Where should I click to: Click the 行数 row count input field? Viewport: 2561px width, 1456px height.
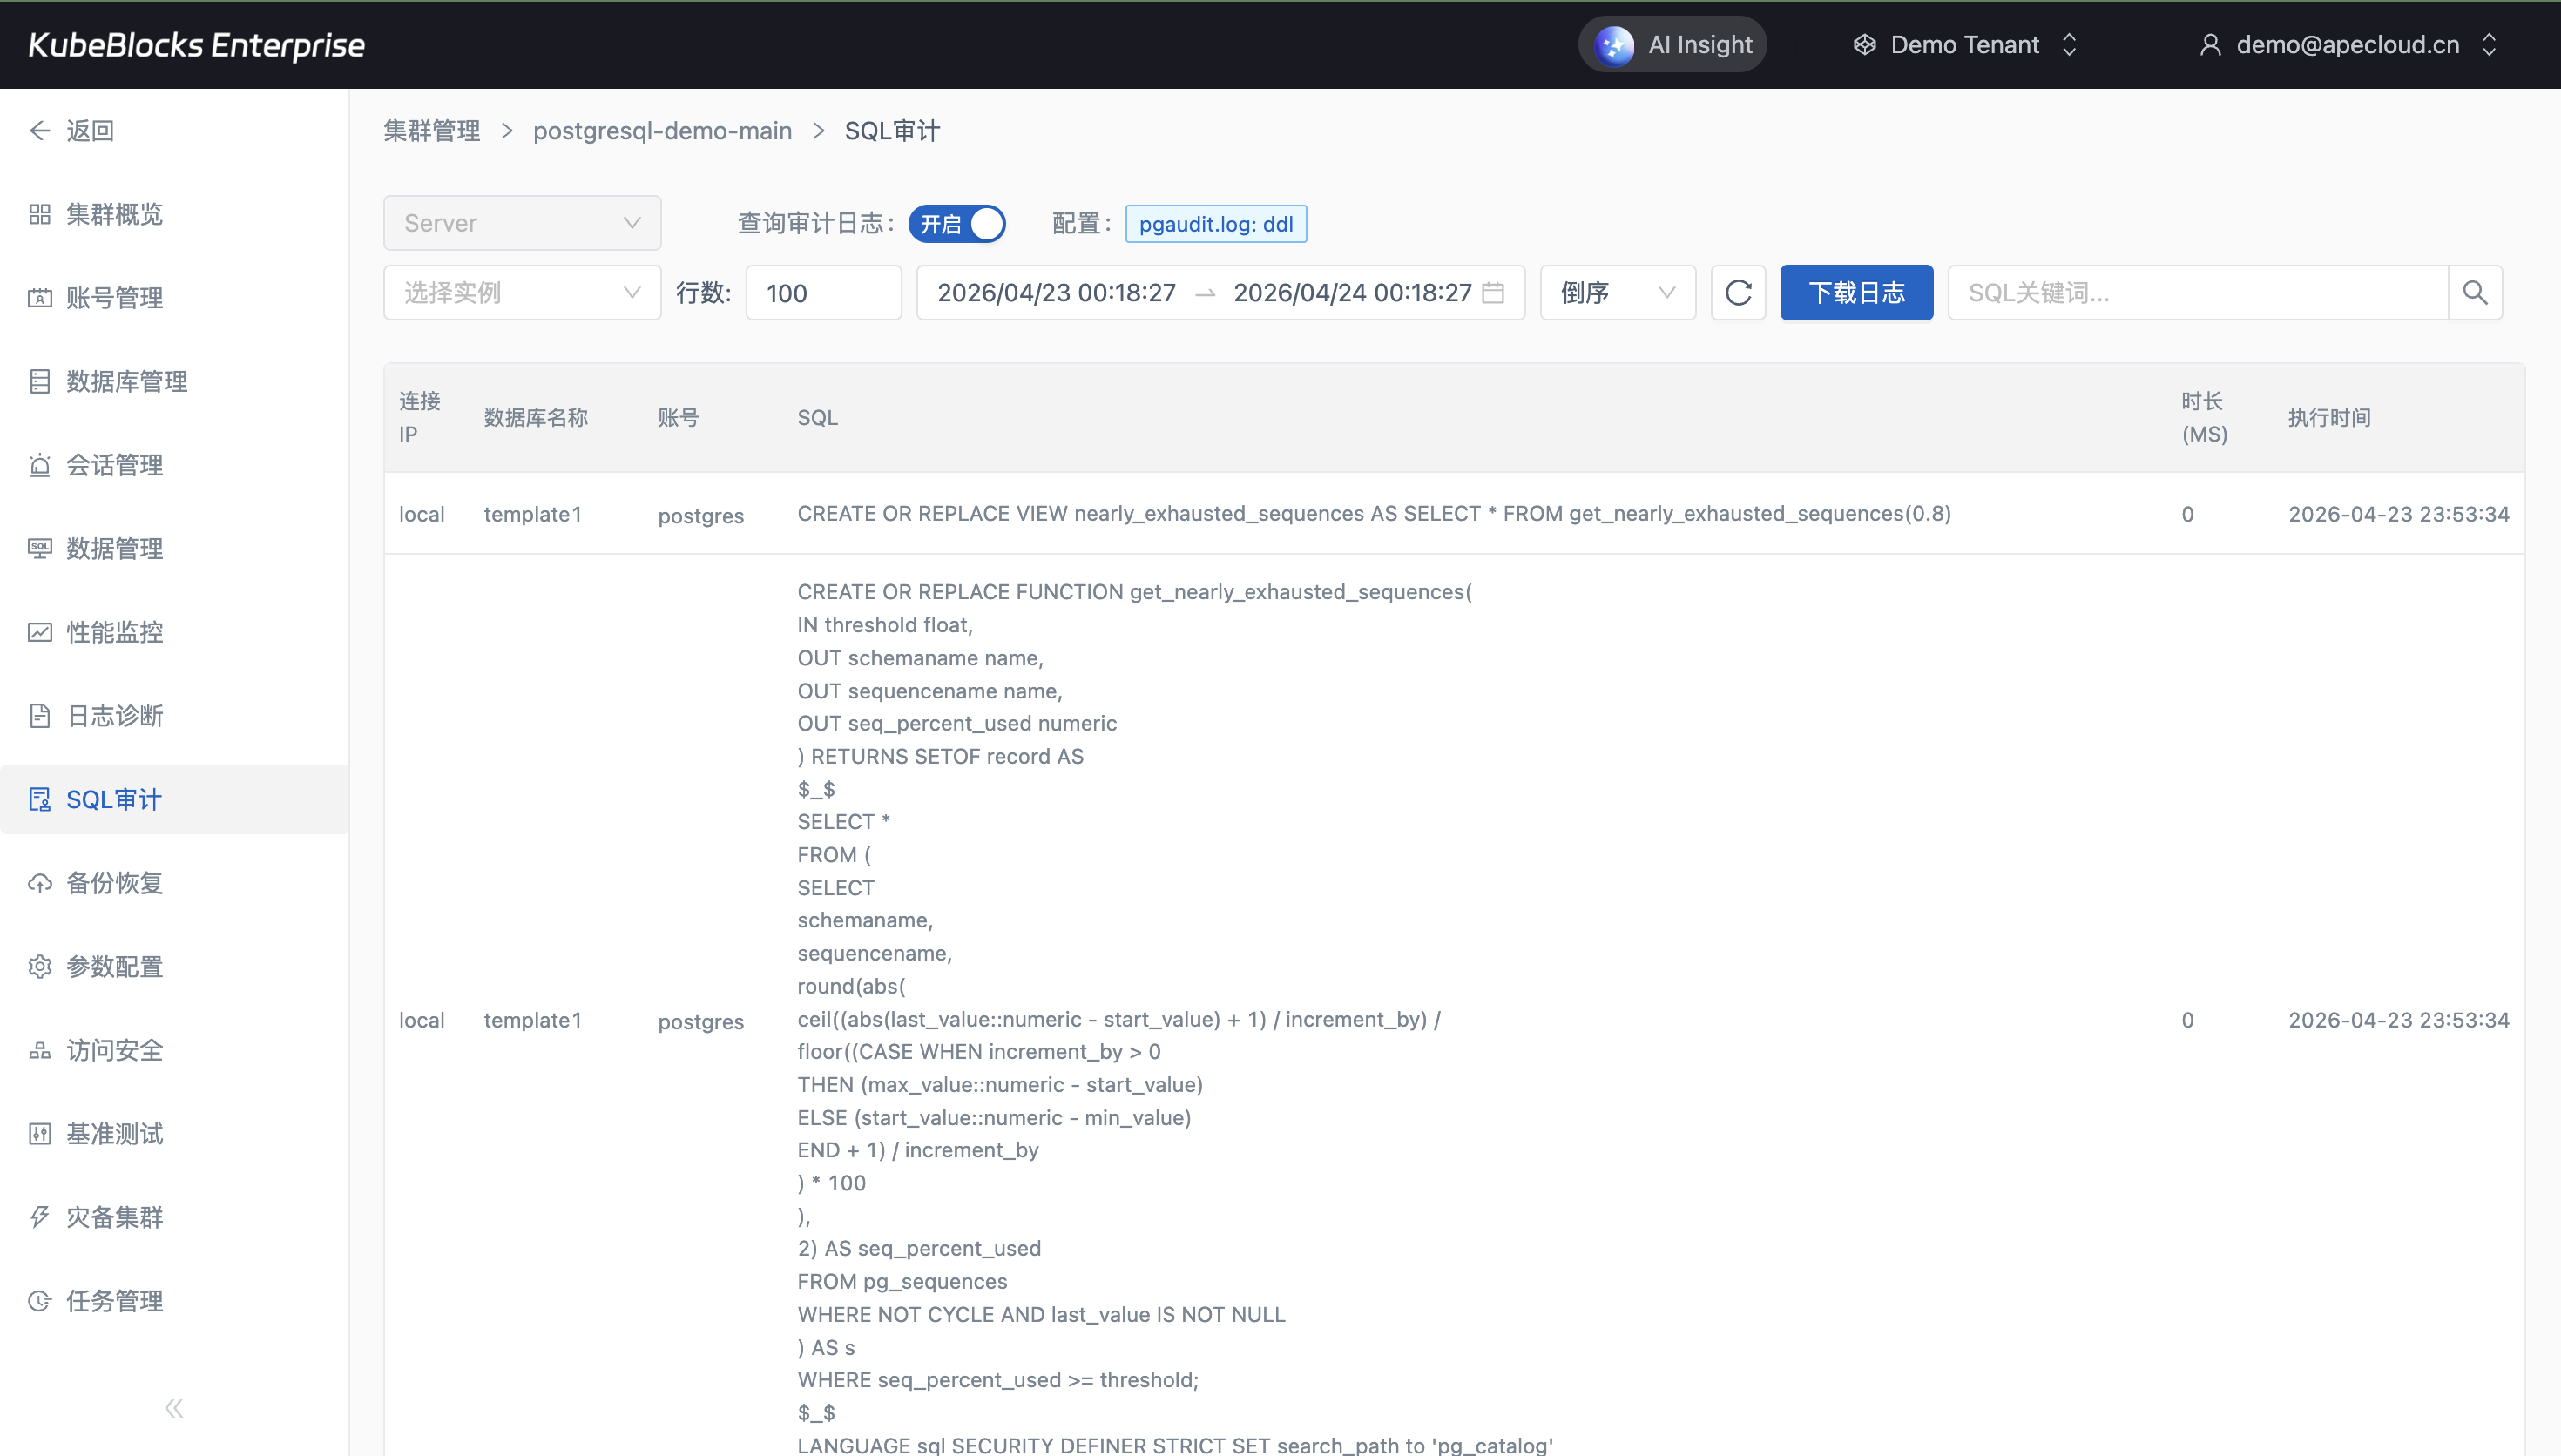823,293
